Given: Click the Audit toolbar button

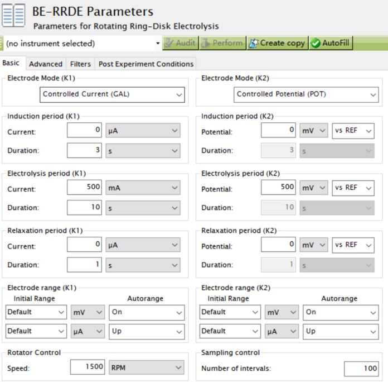Looking at the screenshot, I should click(x=180, y=43).
